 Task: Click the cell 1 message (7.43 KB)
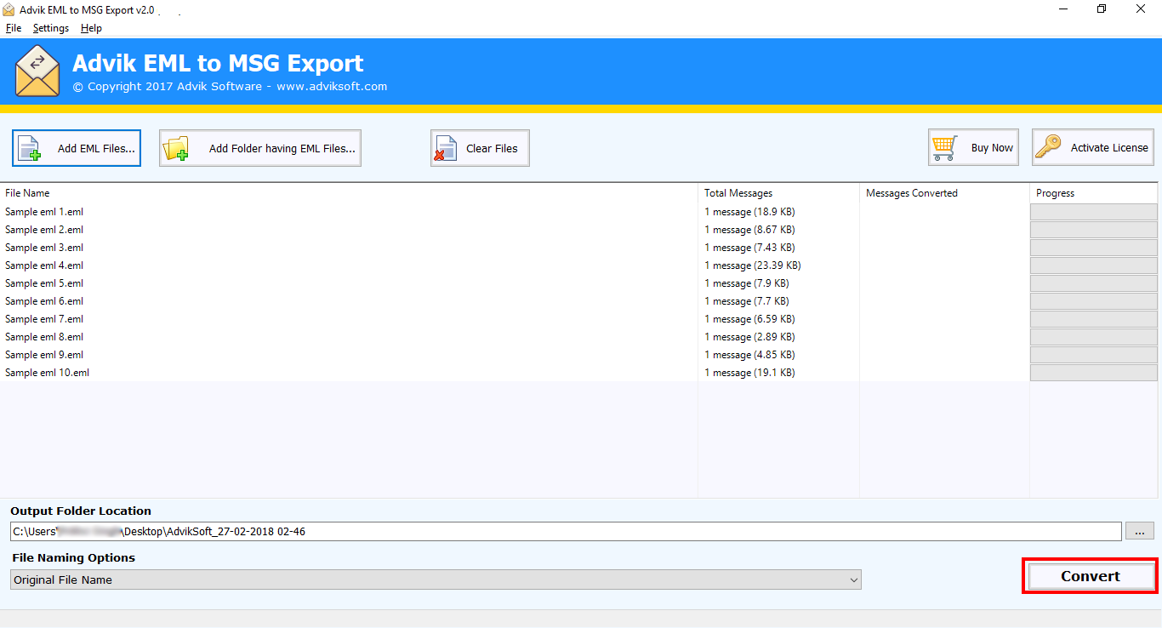pyautogui.click(x=749, y=248)
